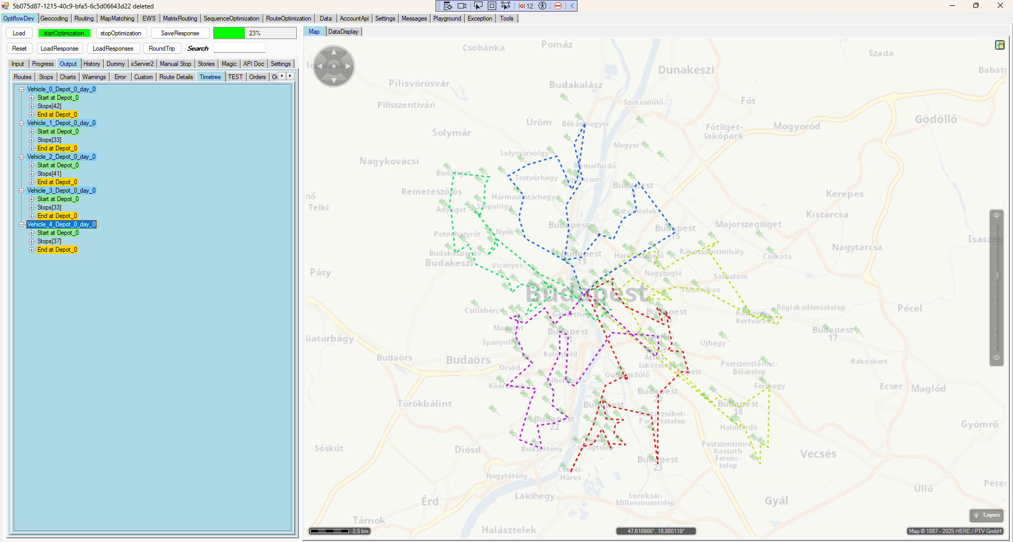
Task: Expand the Stops[42] tree node
Action: click(31, 106)
